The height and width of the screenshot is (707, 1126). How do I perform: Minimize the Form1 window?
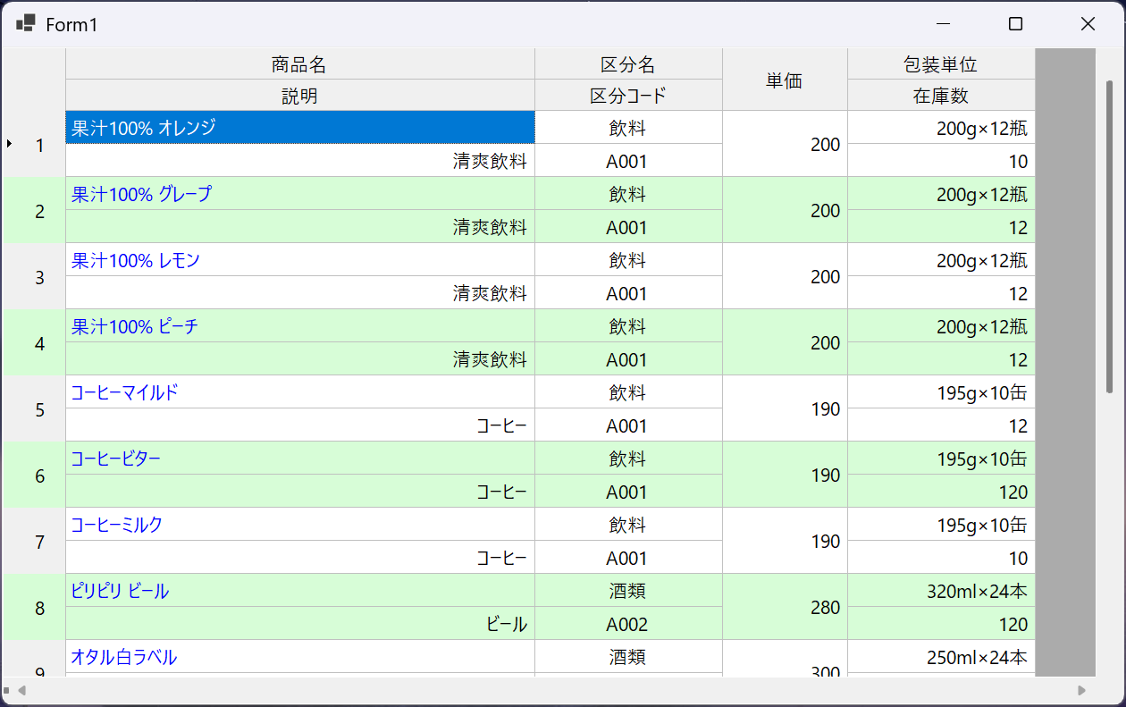tap(943, 24)
